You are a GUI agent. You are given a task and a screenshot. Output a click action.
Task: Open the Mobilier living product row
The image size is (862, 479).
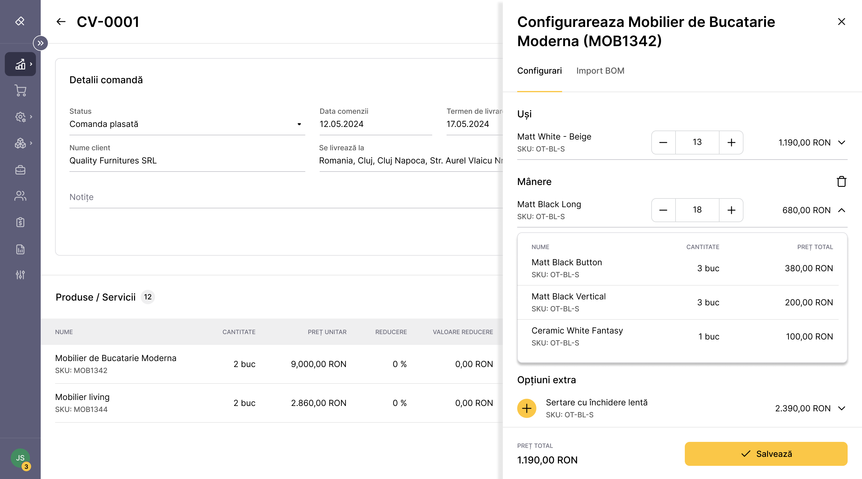[272, 403]
